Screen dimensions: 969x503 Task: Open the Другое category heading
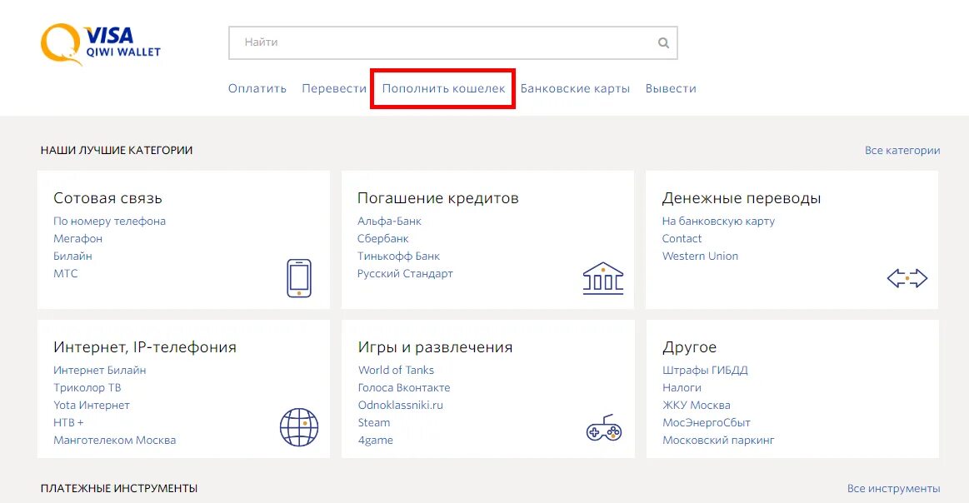tap(690, 346)
